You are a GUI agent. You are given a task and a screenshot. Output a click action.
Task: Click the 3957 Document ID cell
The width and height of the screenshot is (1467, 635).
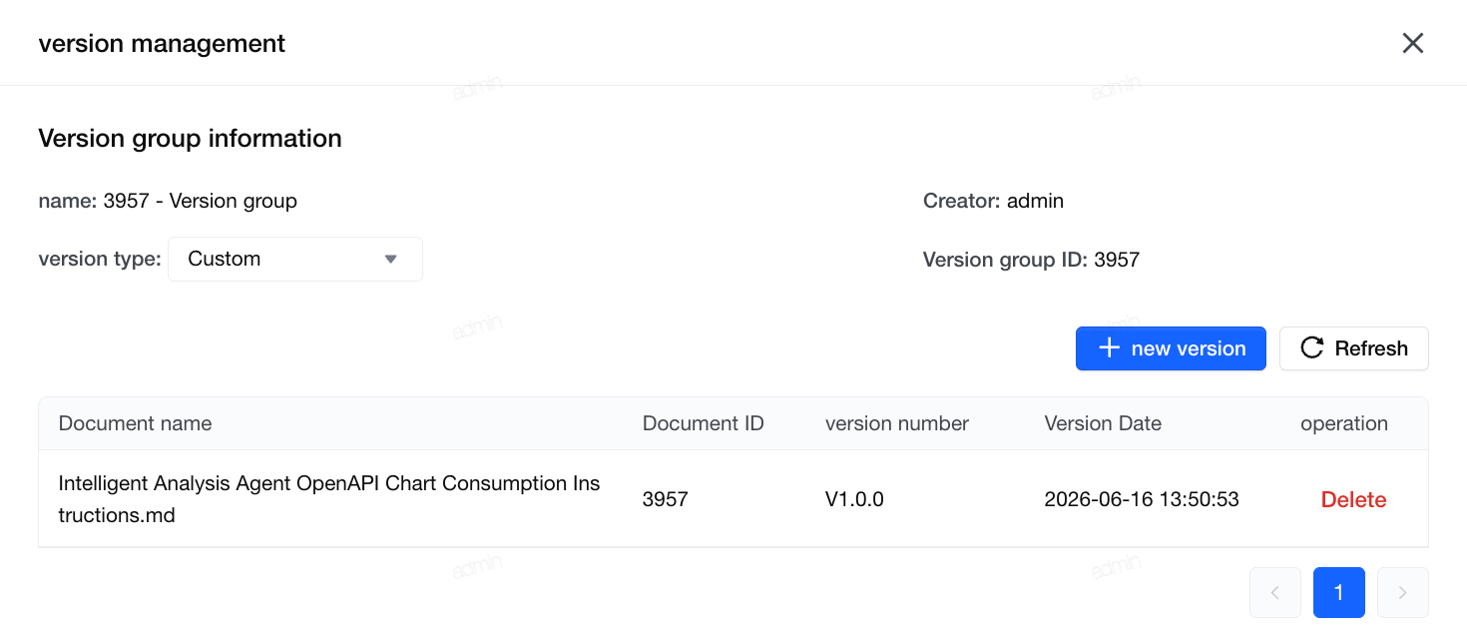[666, 499]
